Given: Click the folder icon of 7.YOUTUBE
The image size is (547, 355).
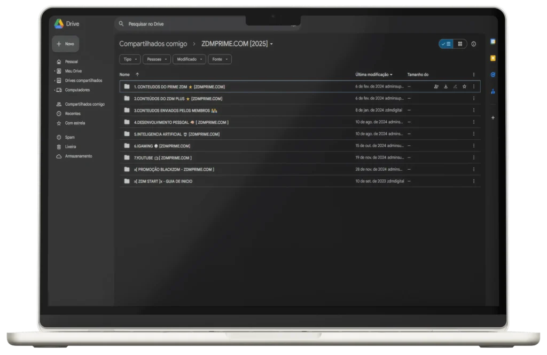Looking at the screenshot, I should pos(127,157).
